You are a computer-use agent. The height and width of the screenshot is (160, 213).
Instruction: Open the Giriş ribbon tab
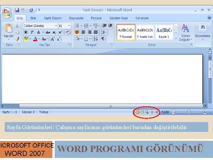pyautogui.click(x=20, y=18)
